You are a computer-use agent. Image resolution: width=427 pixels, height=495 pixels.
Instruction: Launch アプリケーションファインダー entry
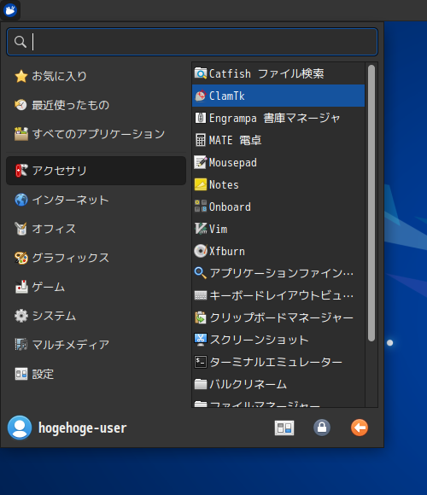pos(278,273)
